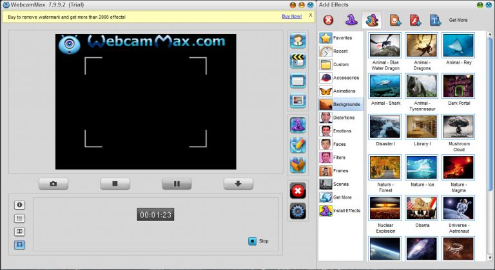Click the webcam source icon

pos(297,41)
